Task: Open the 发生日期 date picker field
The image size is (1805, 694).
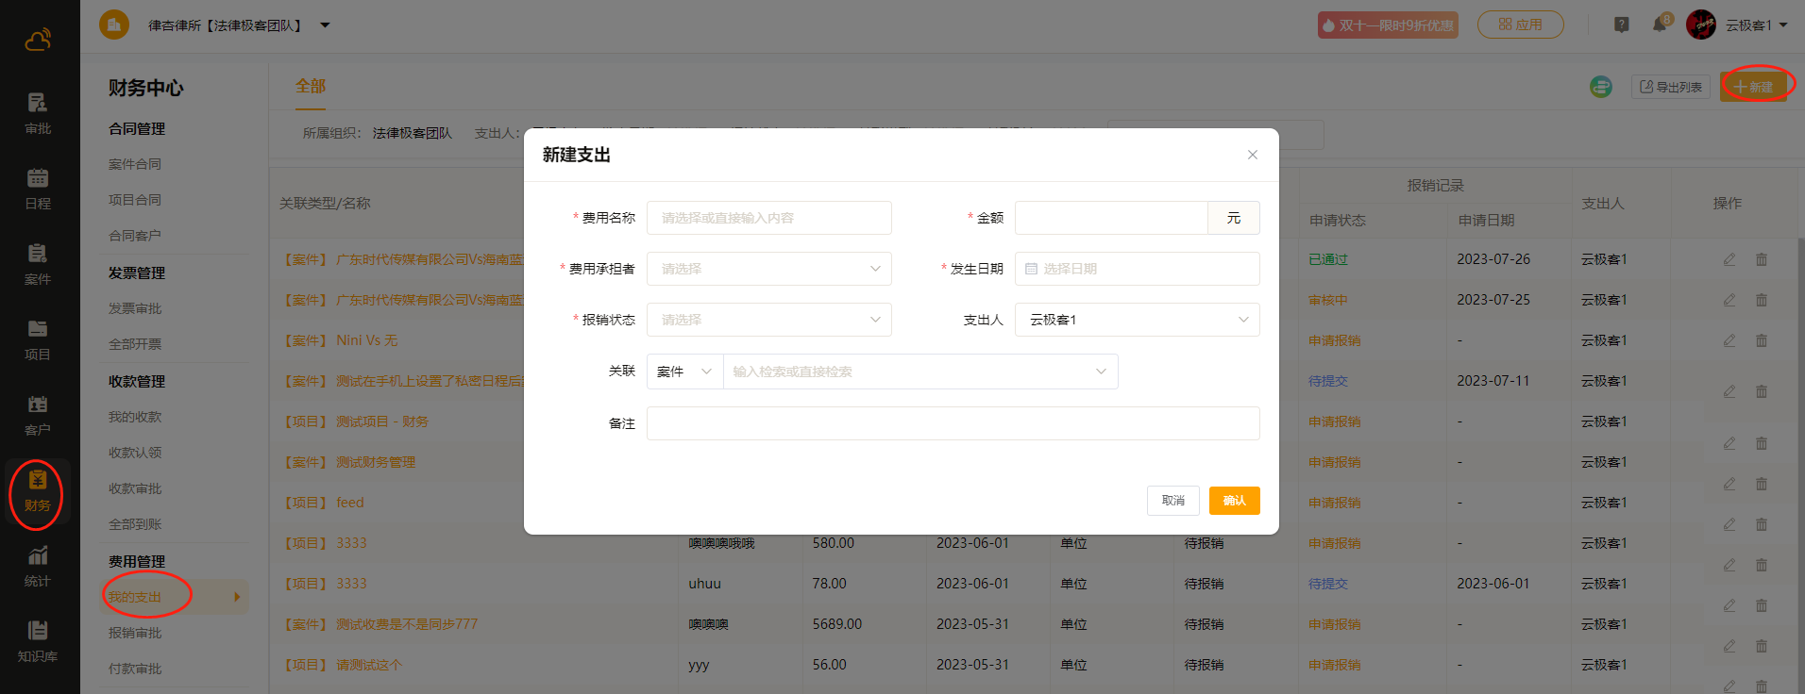Action: 1137,269
